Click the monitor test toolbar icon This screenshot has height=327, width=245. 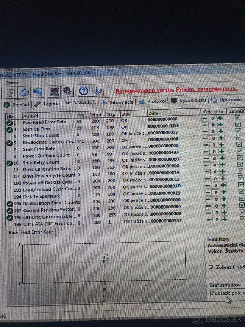(x=54, y=92)
